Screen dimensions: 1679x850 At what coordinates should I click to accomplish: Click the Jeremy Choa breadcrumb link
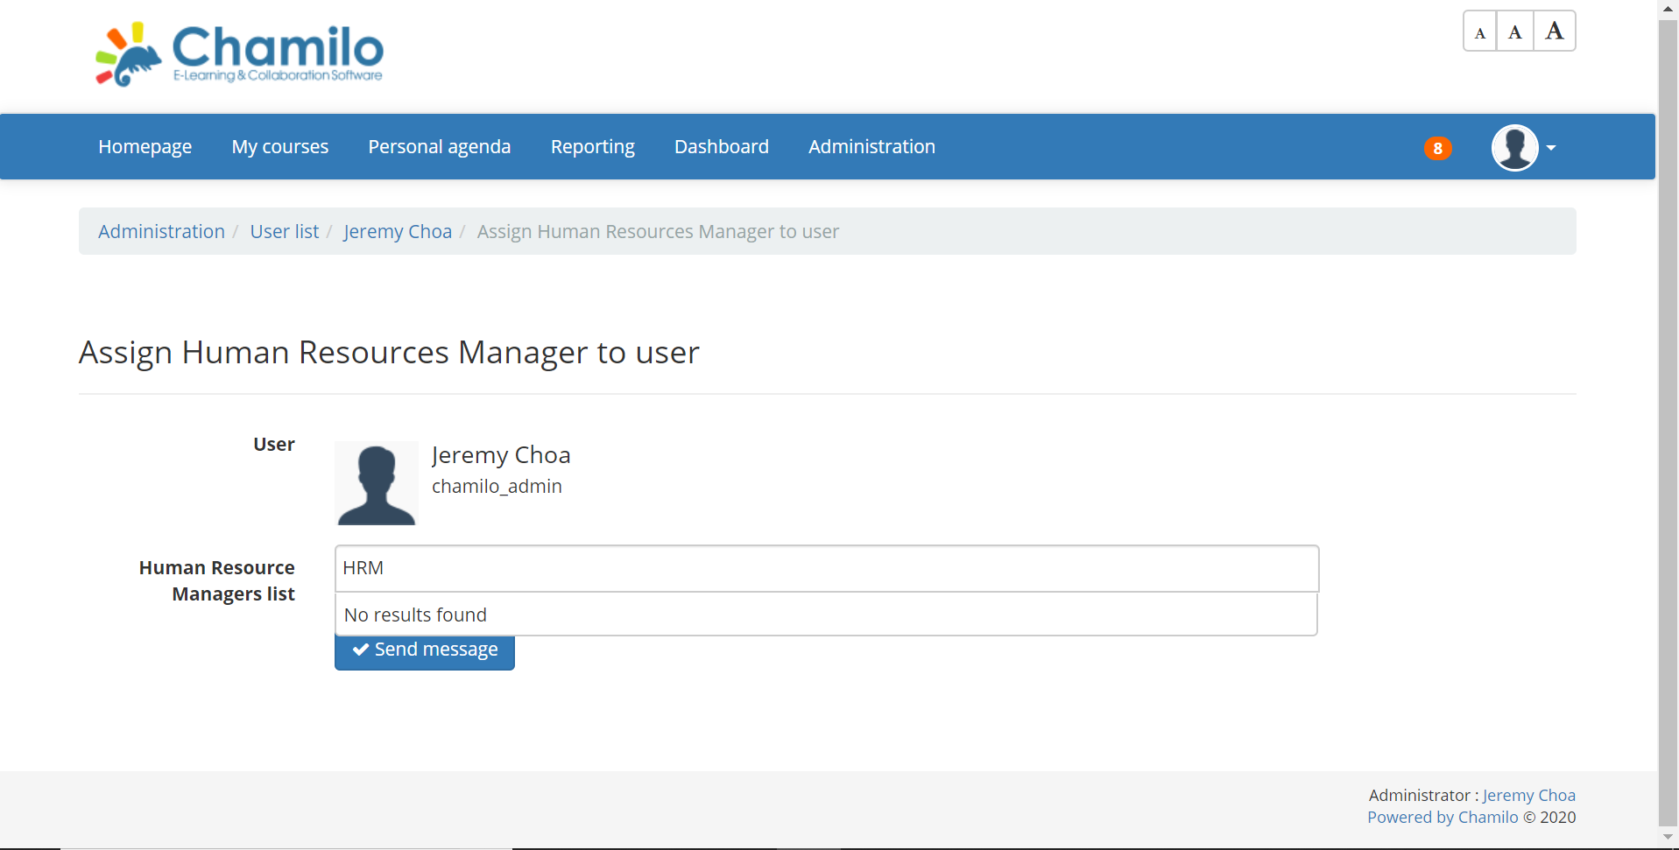pyautogui.click(x=397, y=231)
